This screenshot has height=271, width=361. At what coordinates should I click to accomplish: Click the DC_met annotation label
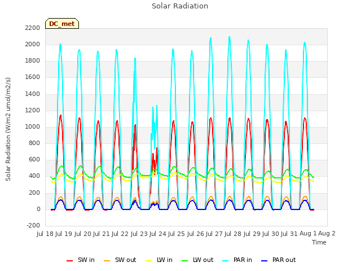tap(62, 24)
